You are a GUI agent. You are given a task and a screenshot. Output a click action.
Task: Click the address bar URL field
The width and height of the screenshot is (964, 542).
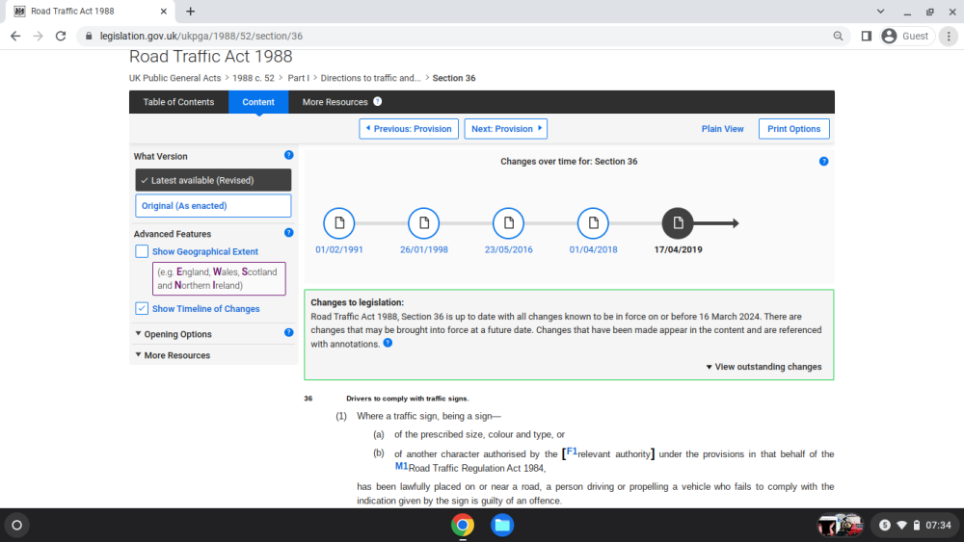(461, 37)
